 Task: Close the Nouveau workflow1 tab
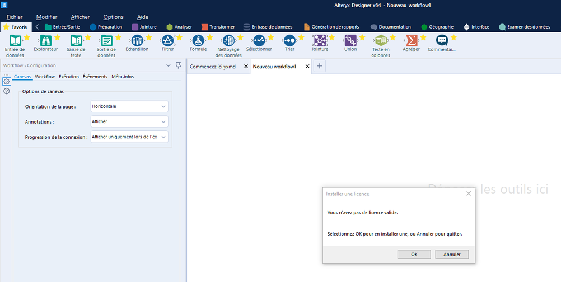pyautogui.click(x=307, y=67)
